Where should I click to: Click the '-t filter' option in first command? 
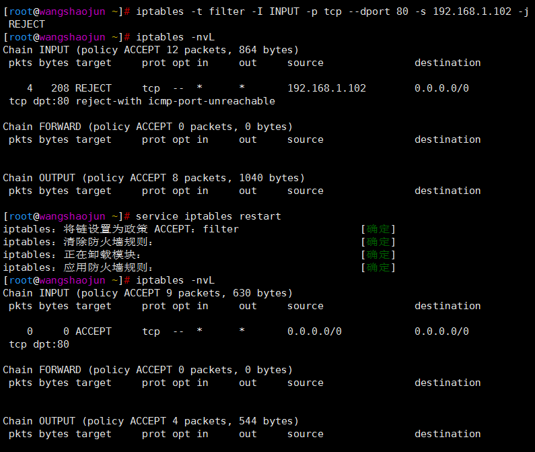coord(218,11)
